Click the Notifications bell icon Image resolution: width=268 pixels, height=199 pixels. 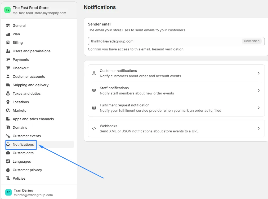tap(8, 144)
